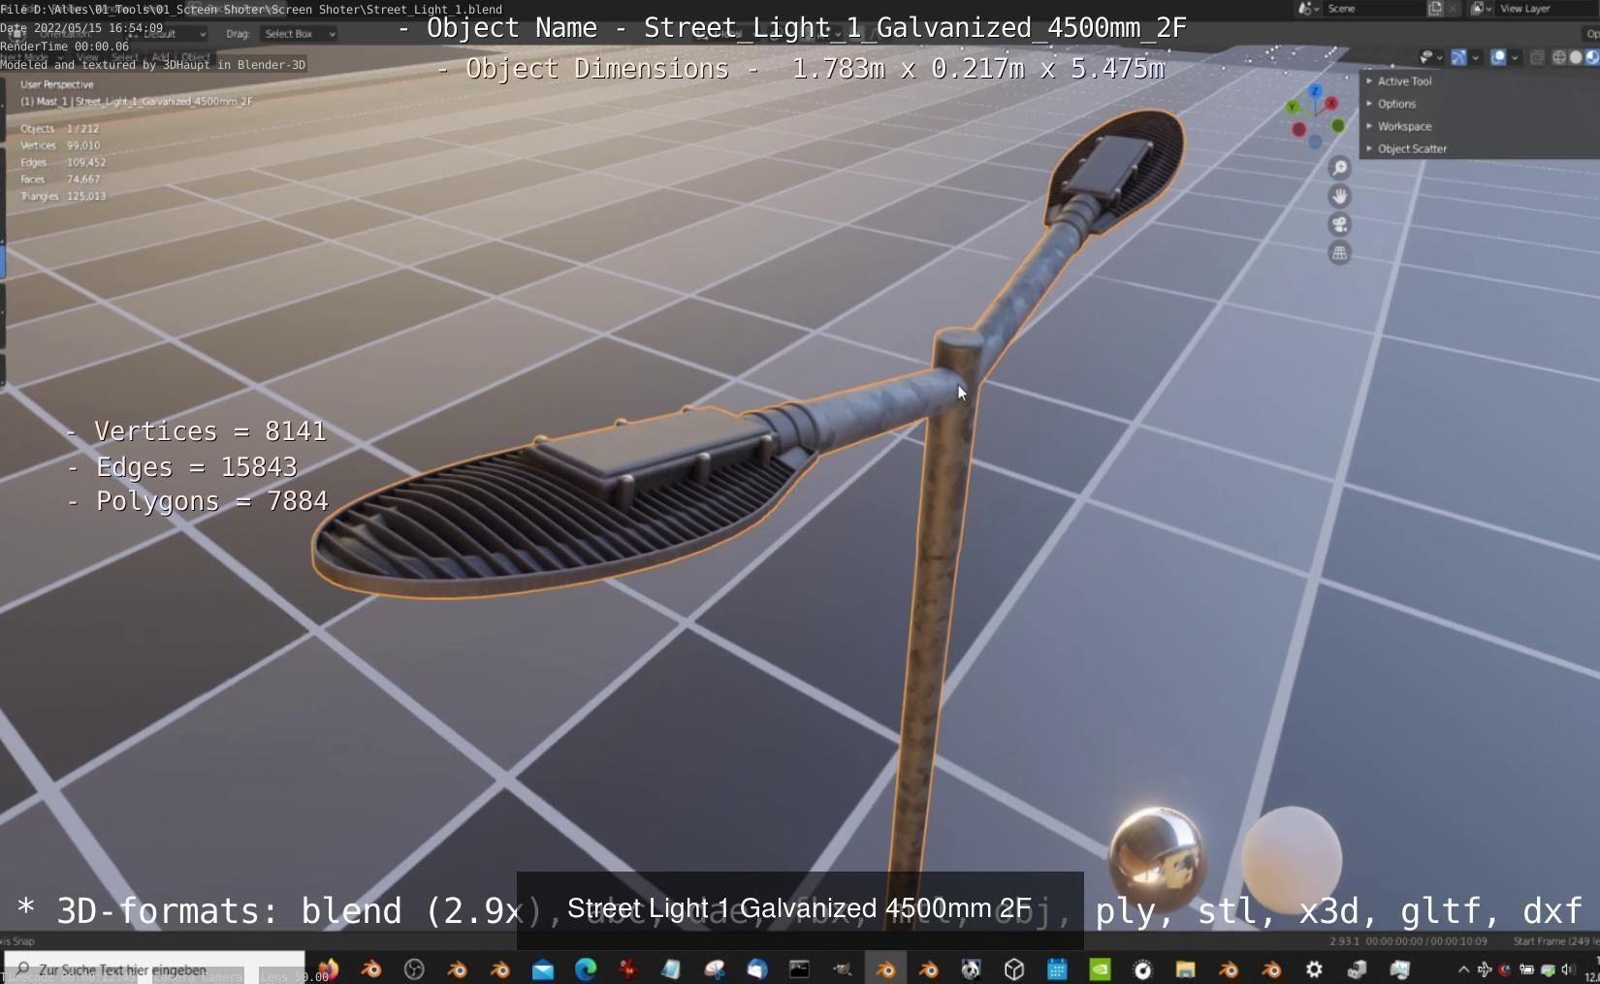Switch perspective/orthographic with the grid icon

[1339, 253]
